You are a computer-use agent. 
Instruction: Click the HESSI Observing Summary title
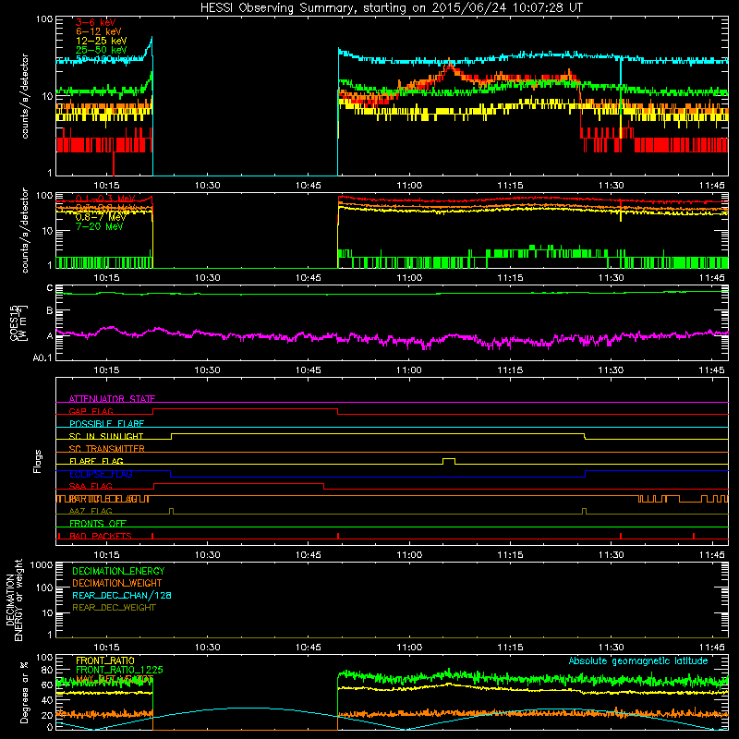[392, 8]
